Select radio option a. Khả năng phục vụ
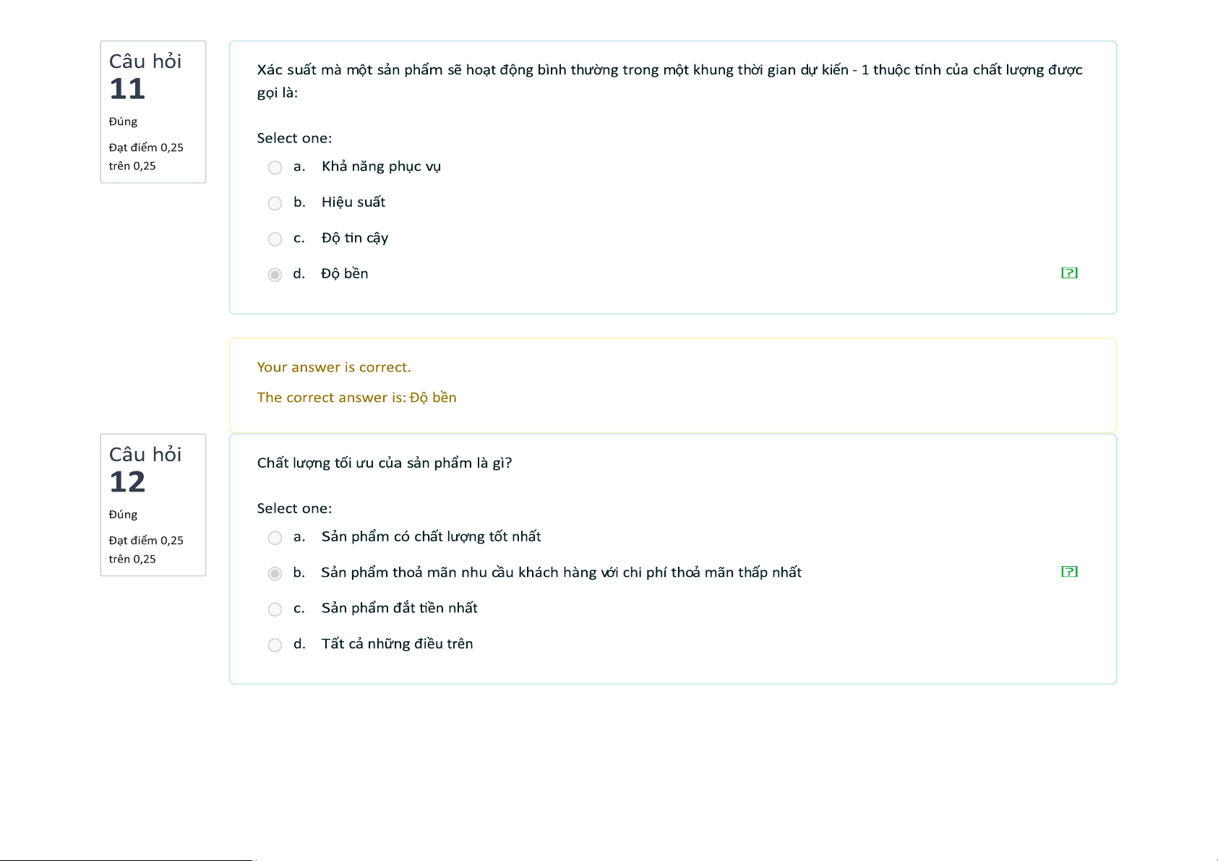1218x861 pixels. [275, 168]
